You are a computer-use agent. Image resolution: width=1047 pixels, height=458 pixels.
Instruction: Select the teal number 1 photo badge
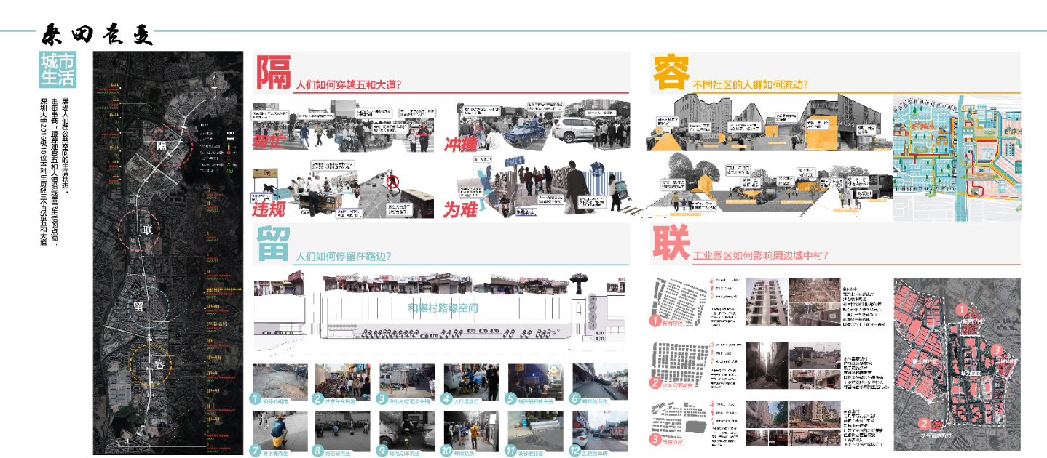coord(255,398)
